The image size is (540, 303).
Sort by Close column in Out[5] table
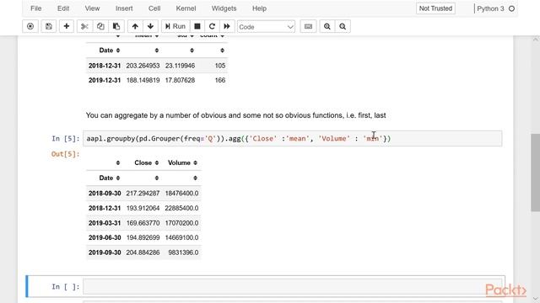coord(146,162)
